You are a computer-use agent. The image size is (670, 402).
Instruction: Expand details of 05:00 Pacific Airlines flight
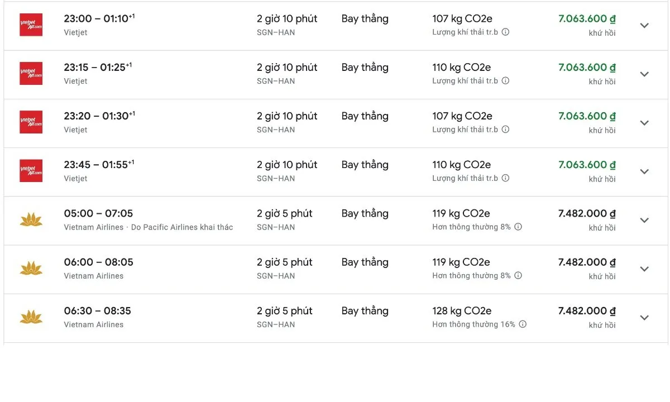[644, 220]
